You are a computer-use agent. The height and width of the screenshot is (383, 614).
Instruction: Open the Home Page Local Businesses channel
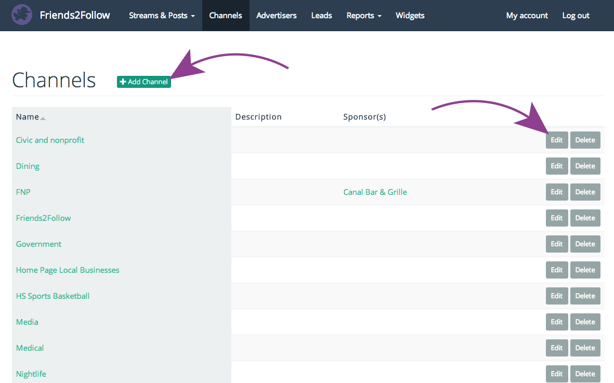(x=68, y=270)
